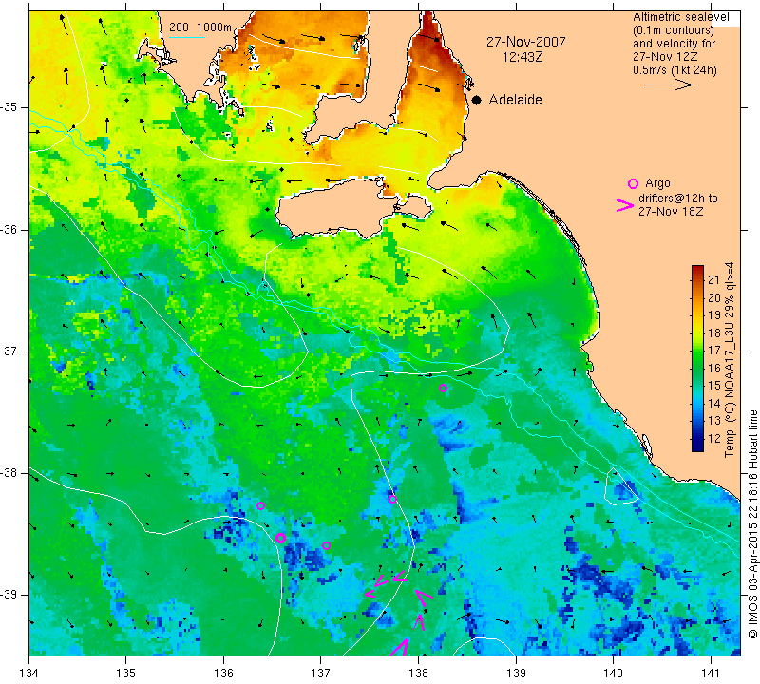
Task: Click the Argo float marker near 137.1E 38.6S
Action: coord(326,546)
